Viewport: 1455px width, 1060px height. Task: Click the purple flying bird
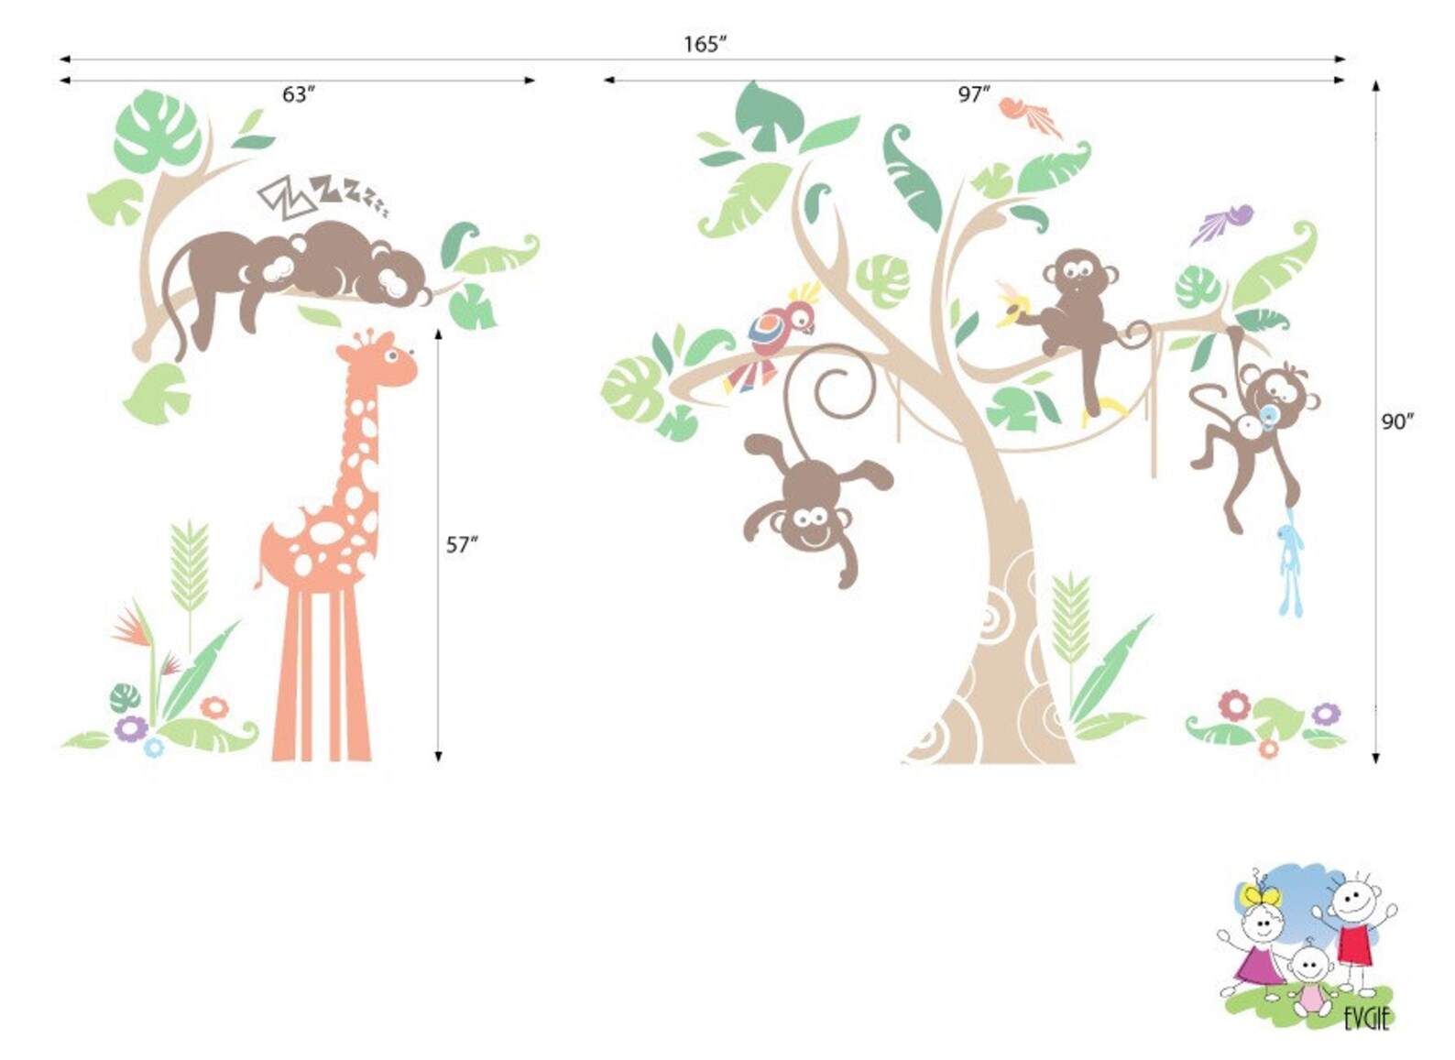(1221, 224)
